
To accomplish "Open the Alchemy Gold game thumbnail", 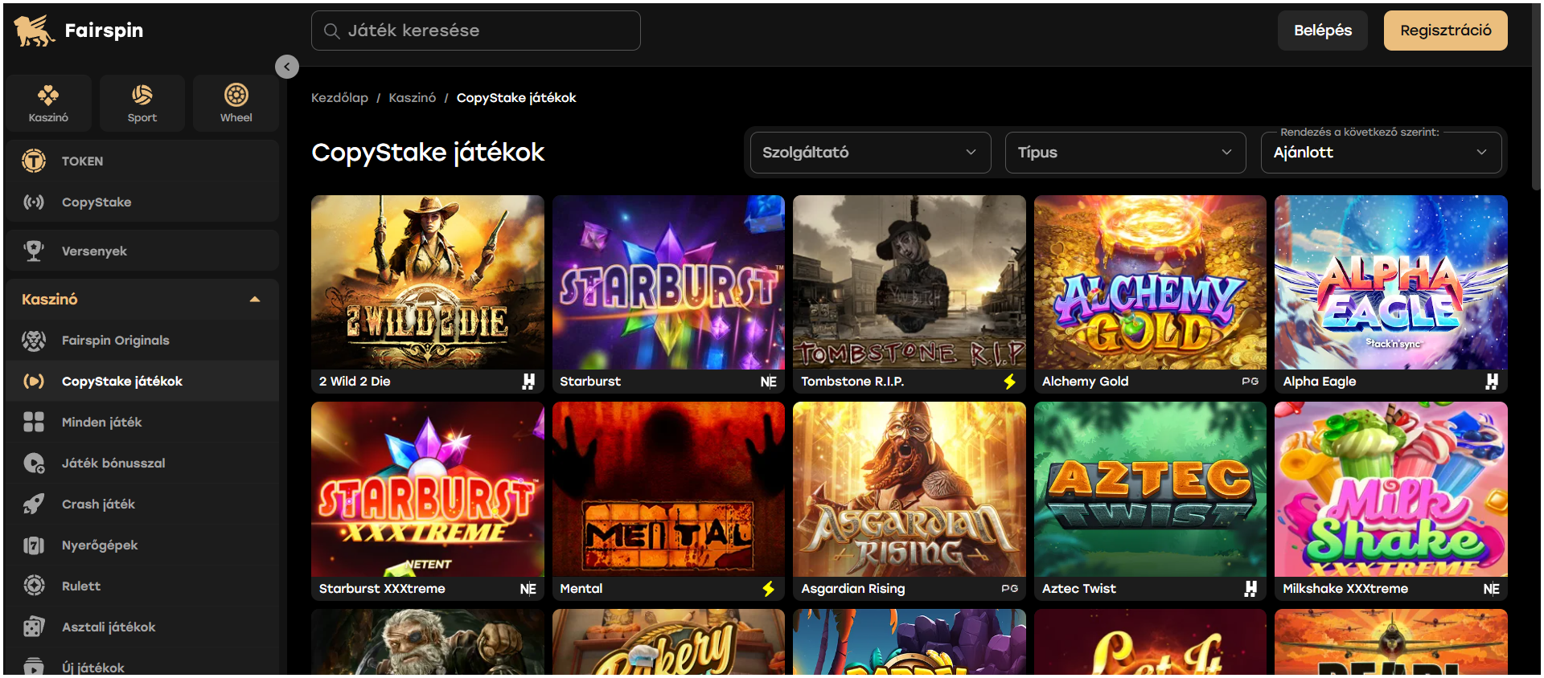I will [1150, 283].
